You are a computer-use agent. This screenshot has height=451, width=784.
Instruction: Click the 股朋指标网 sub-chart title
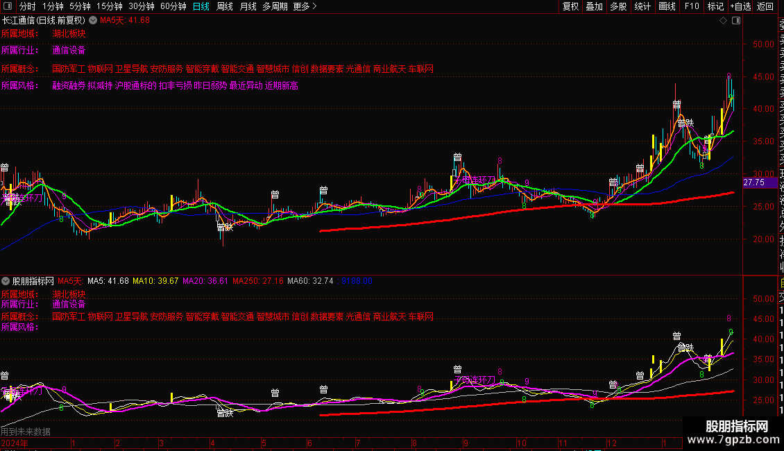tap(33, 281)
